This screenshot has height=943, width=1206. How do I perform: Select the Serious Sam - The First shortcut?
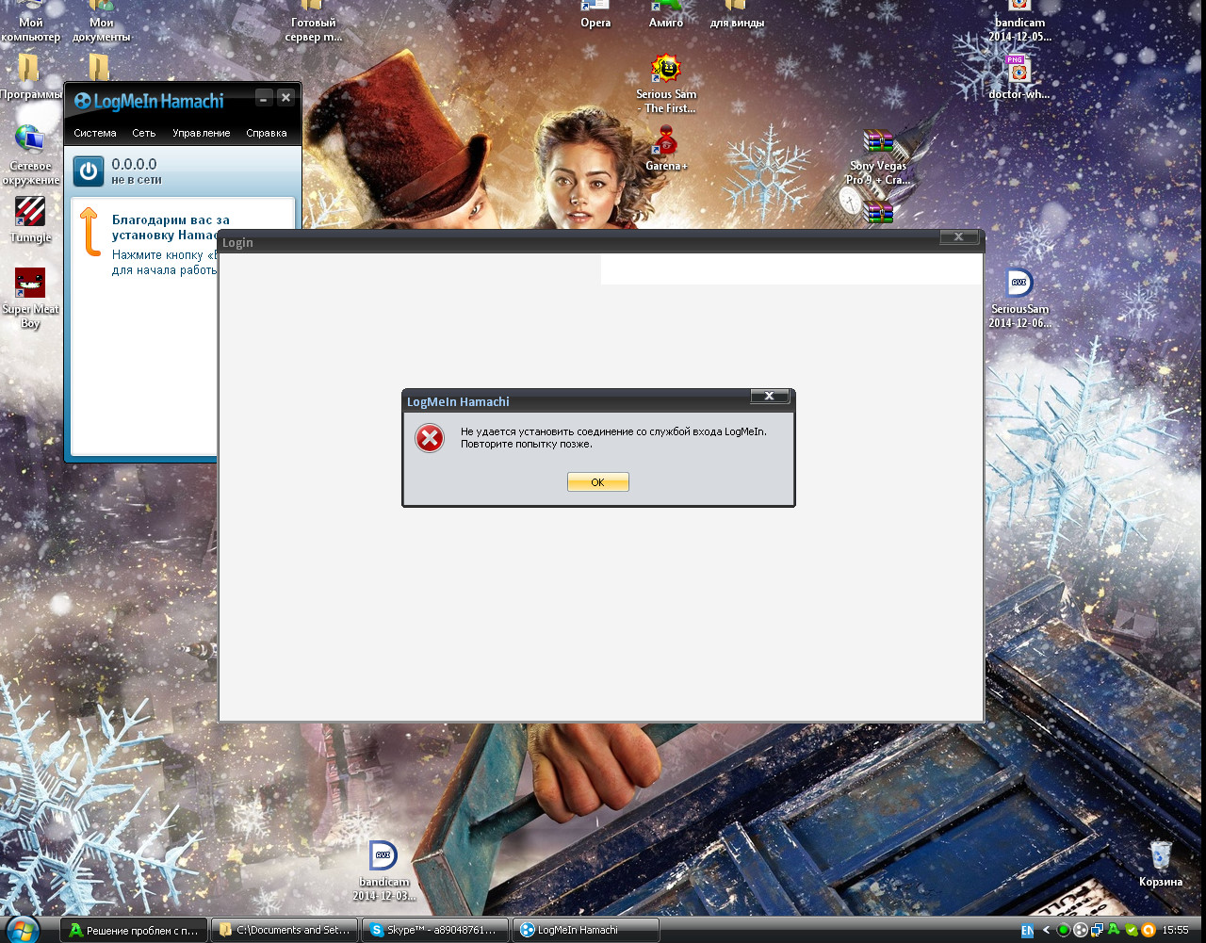[x=666, y=84]
